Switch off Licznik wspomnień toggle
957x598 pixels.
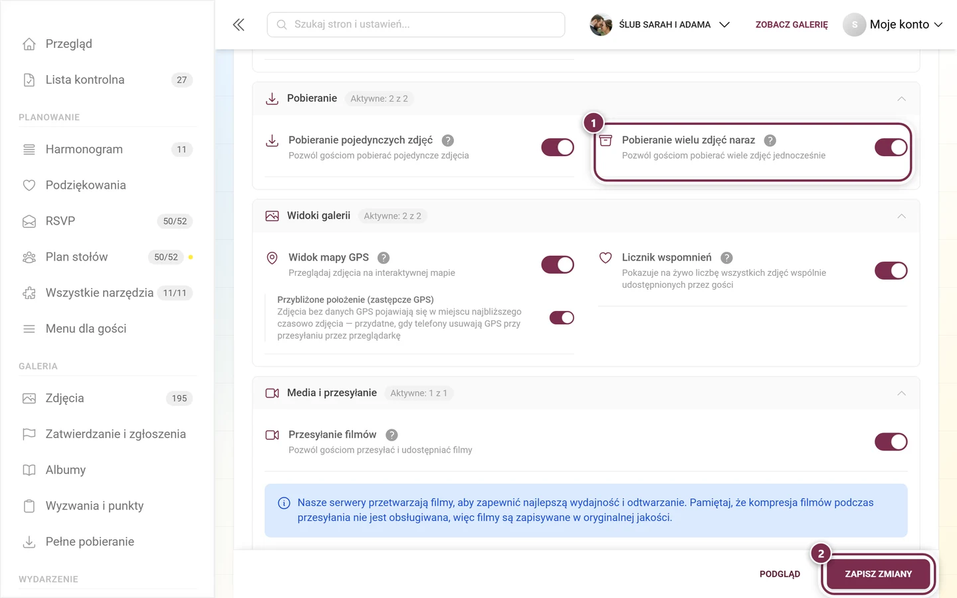891,270
